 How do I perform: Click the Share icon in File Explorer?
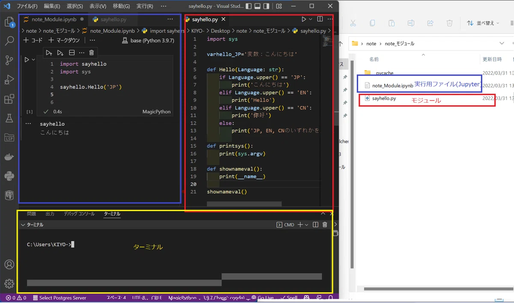click(x=430, y=23)
